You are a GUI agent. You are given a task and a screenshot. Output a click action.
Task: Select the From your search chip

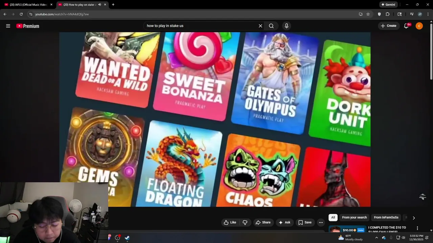tap(354, 217)
